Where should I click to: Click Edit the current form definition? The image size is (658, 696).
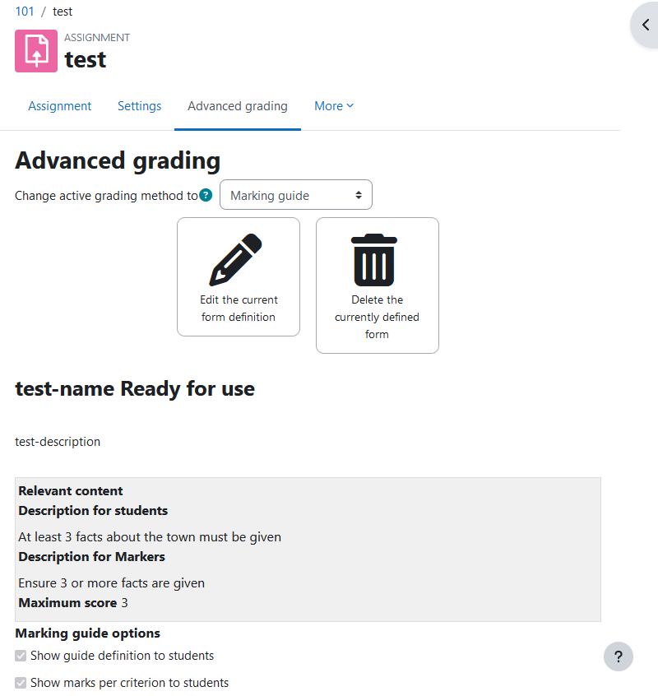(239, 277)
